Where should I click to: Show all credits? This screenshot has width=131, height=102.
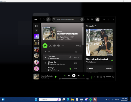(109, 68)
